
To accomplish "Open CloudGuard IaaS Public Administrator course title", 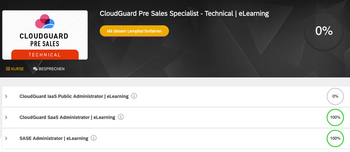I will click(74, 96).
